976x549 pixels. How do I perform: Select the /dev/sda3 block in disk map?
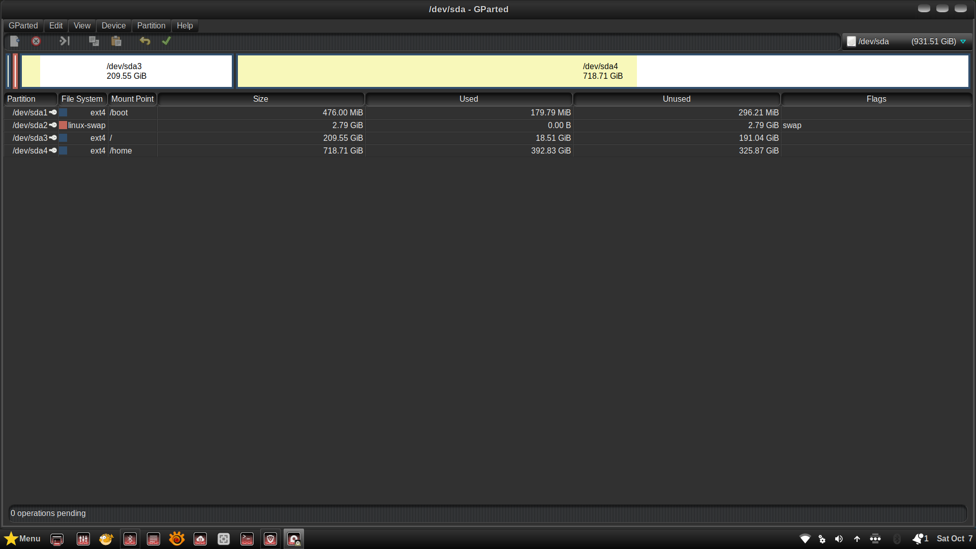pyautogui.click(x=127, y=71)
